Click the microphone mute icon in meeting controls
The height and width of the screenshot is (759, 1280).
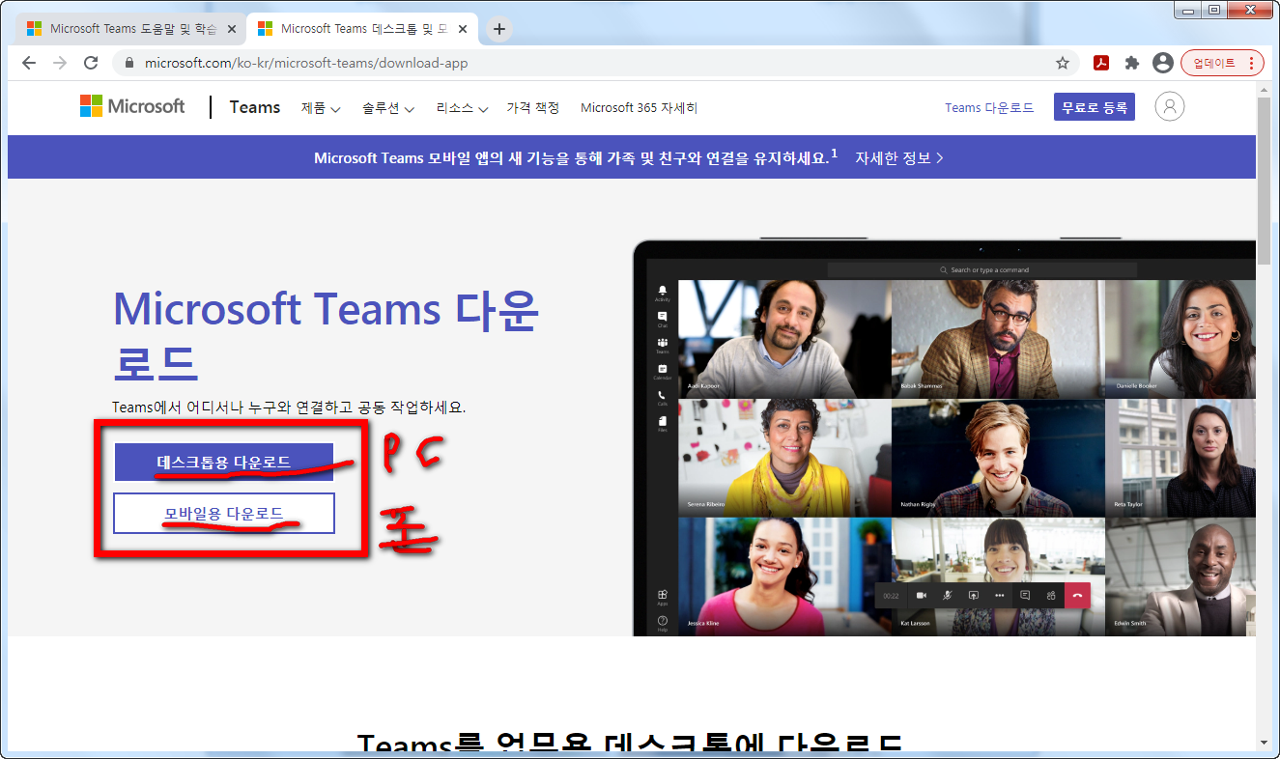point(948,596)
